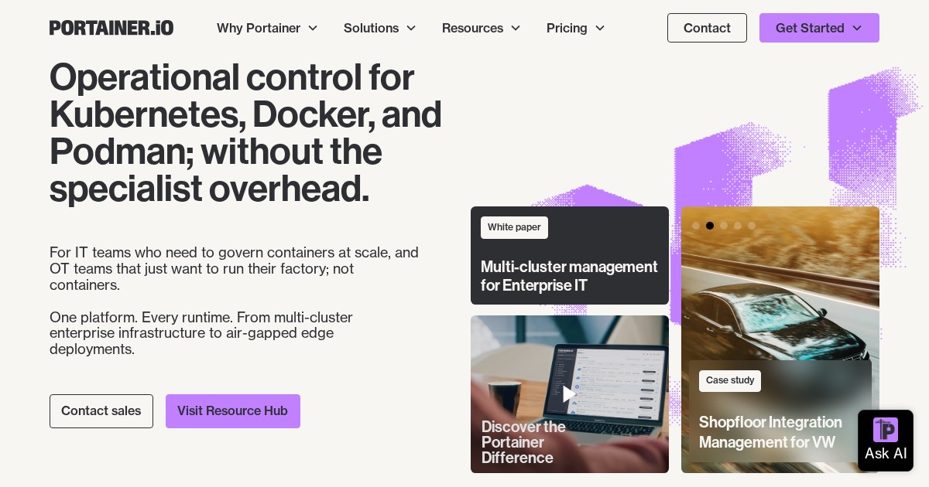Click the Operational control headline text
The width and height of the screenshot is (929, 487).
pos(245,134)
